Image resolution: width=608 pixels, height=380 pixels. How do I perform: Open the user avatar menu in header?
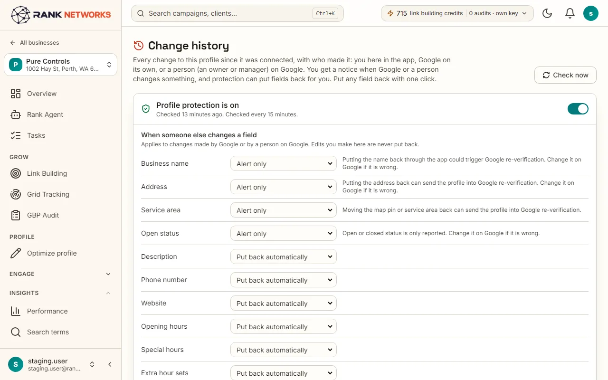coord(591,13)
